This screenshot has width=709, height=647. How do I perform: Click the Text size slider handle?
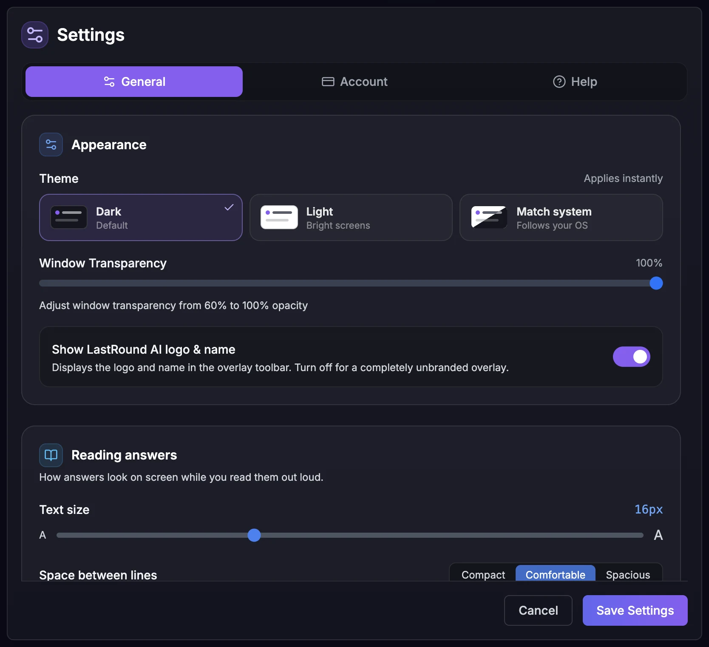click(254, 535)
